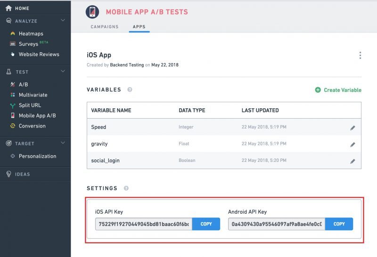Open Mobile App A/B in sidebar

[37, 115]
